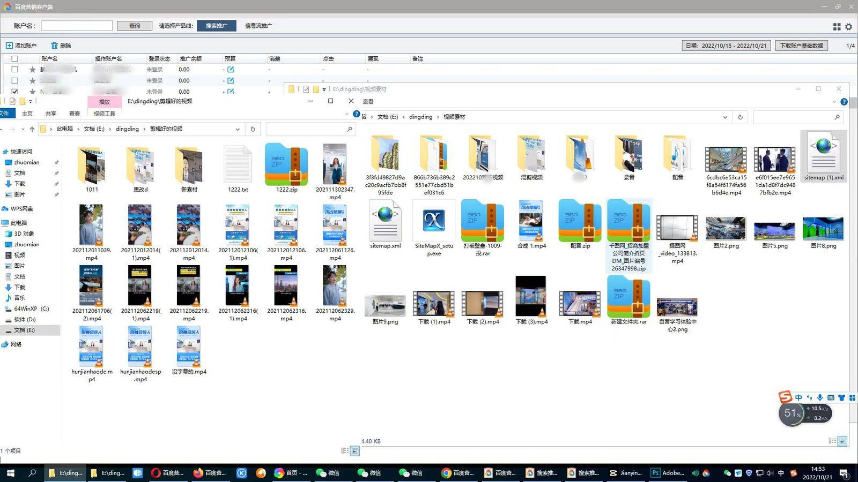The height and width of the screenshot is (482, 858).
Task: Click the 删除 trash icon
Action: pos(54,46)
